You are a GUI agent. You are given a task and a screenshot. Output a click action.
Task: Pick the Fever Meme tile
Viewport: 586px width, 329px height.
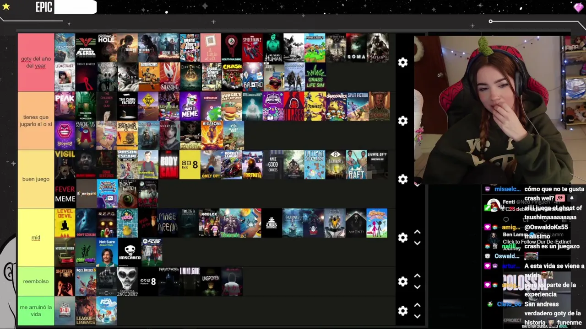[x=65, y=194]
